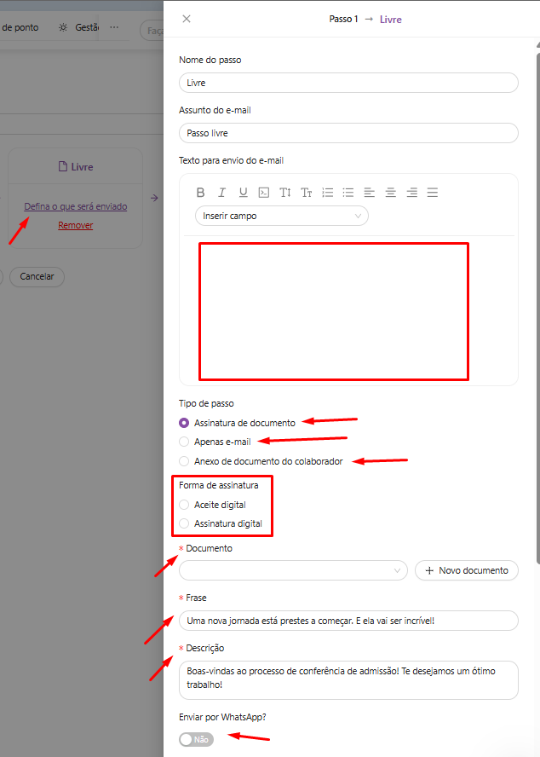
Task: Click the 'Assunto do e-mail' field
Action: click(x=348, y=133)
